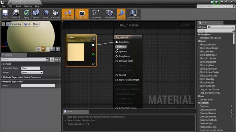Click World Position Offset input pin
Screen dimensions: 236x132
pos(117,80)
